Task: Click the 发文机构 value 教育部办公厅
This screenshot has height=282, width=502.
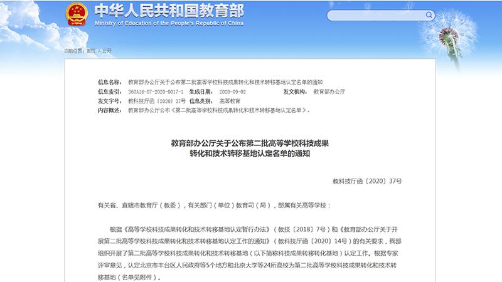Action: coord(329,91)
